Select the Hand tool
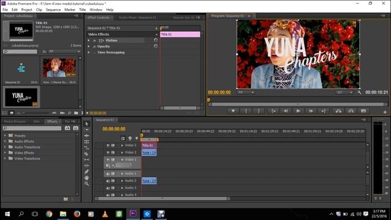Viewport: 391px width, 220px height. [x=87, y=178]
